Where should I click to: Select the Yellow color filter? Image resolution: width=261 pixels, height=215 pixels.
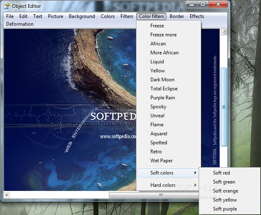[x=169, y=71]
